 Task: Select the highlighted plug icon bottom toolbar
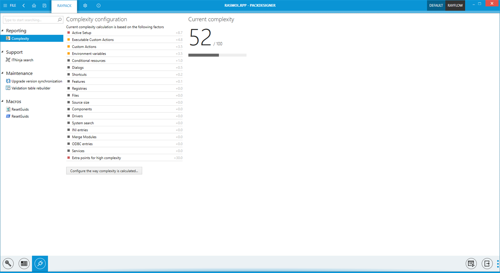(x=40, y=263)
